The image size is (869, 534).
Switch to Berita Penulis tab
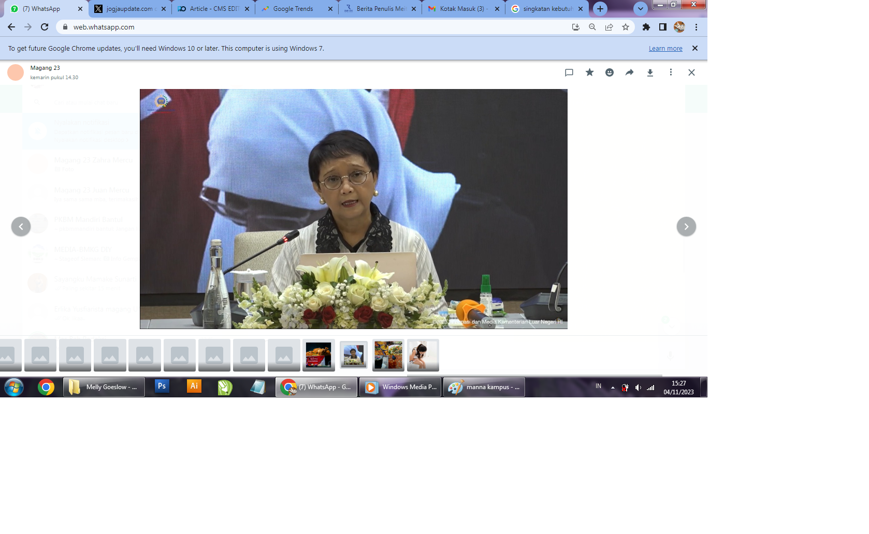[380, 9]
